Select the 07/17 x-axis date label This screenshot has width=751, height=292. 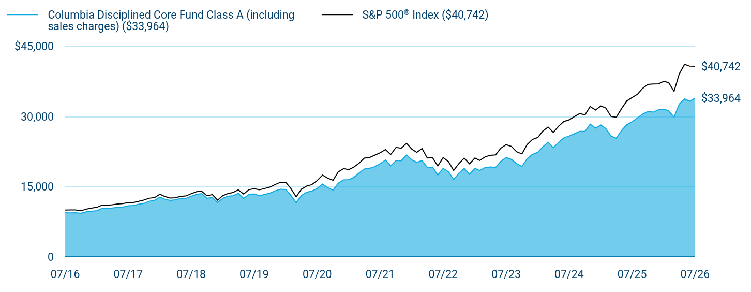(x=128, y=275)
